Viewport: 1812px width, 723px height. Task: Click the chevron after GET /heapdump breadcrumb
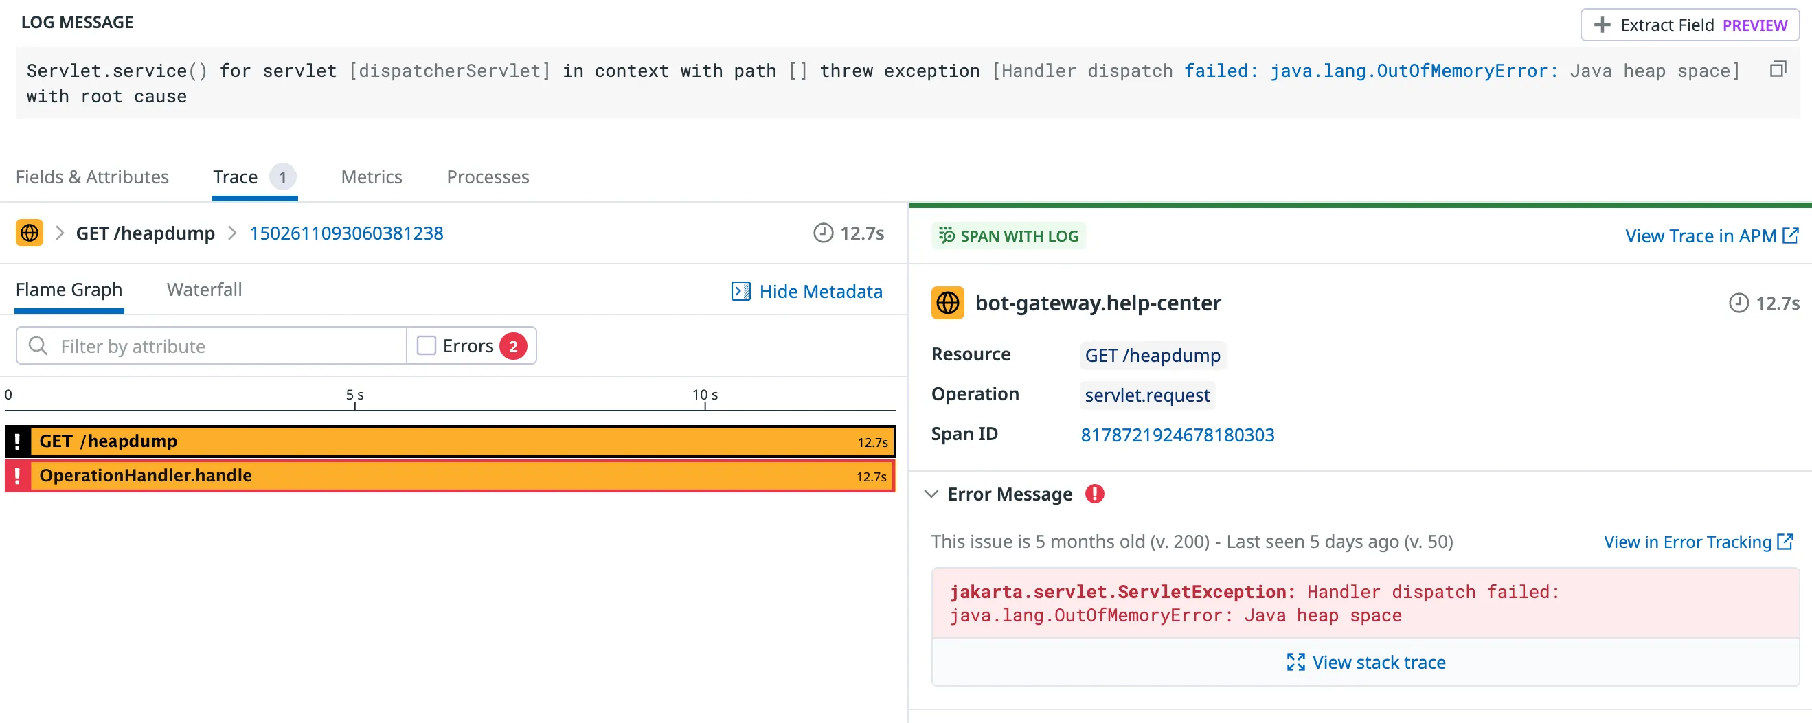(x=232, y=233)
